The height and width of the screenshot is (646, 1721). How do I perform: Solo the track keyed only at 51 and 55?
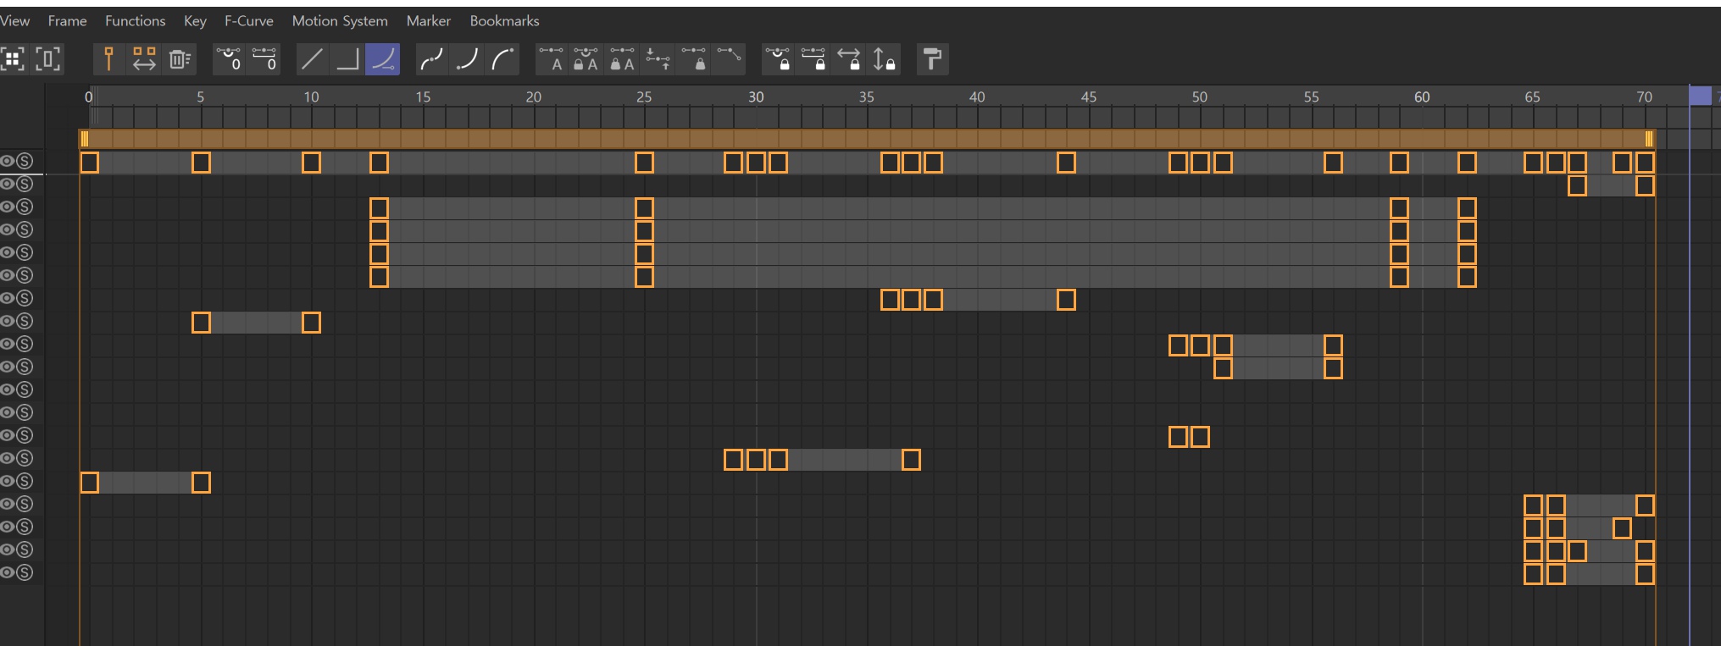pos(25,367)
